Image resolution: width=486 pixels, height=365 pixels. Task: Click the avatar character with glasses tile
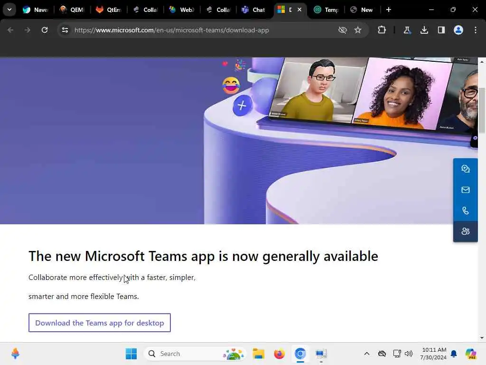(318, 90)
